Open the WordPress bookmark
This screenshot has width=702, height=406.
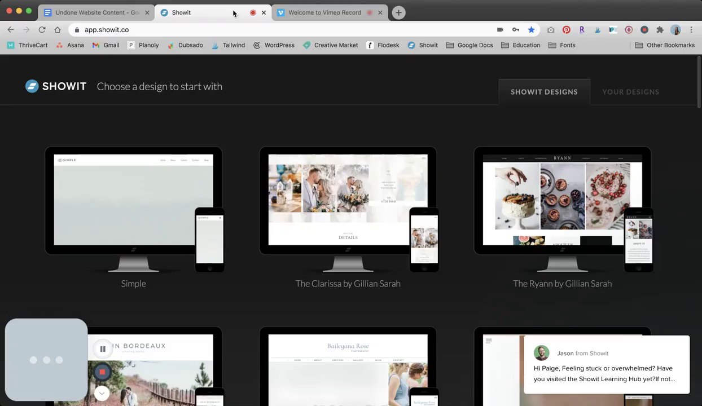[x=274, y=45]
